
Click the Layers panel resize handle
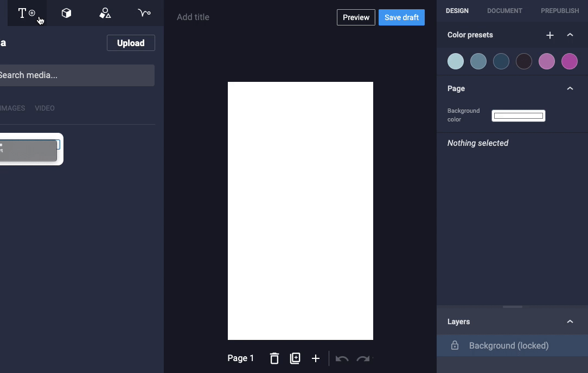coord(512,307)
